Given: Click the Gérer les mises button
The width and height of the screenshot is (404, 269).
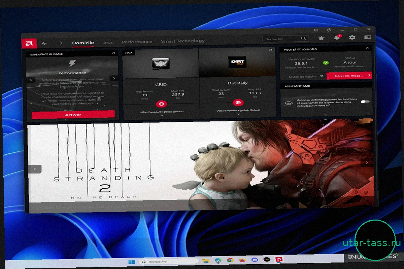Looking at the screenshot, I should click(x=349, y=76).
